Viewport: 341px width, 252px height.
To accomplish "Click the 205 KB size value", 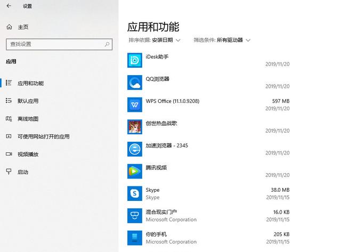I will pyautogui.click(x=281, y=234).
